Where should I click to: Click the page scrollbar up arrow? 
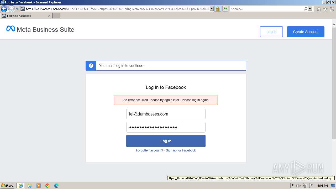[x=334, y=24]
